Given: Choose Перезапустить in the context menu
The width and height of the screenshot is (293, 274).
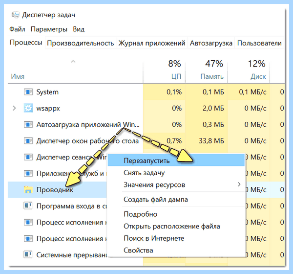Looking at the screenshot, I should coord(176,160).
